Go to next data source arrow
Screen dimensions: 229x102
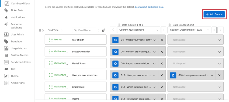click(x=221, y=30)
